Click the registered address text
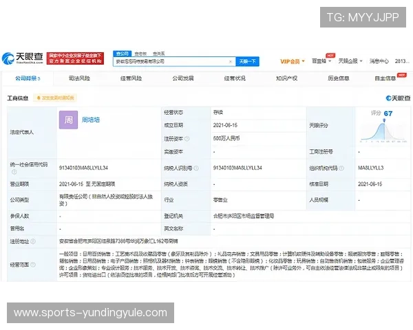 (x=118, y=241)
